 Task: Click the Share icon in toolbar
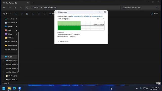(x=39, y=14)
